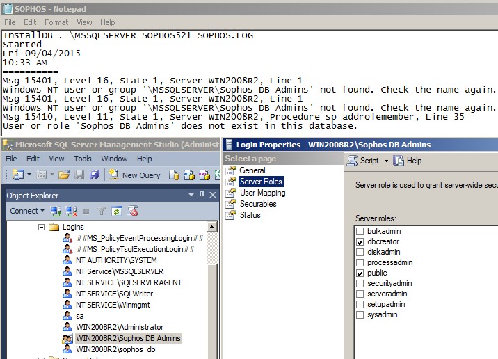
Task: Select the General page
Action: coord(252,170)
